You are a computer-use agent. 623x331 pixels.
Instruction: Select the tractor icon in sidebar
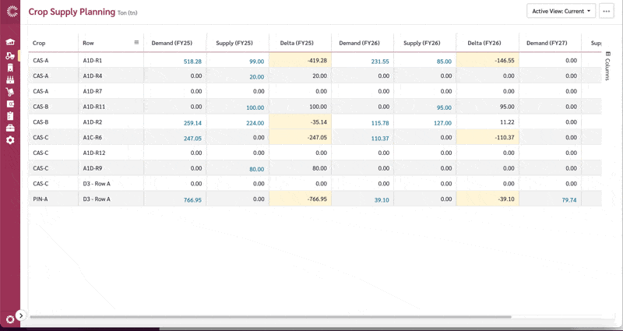[10, 55]
